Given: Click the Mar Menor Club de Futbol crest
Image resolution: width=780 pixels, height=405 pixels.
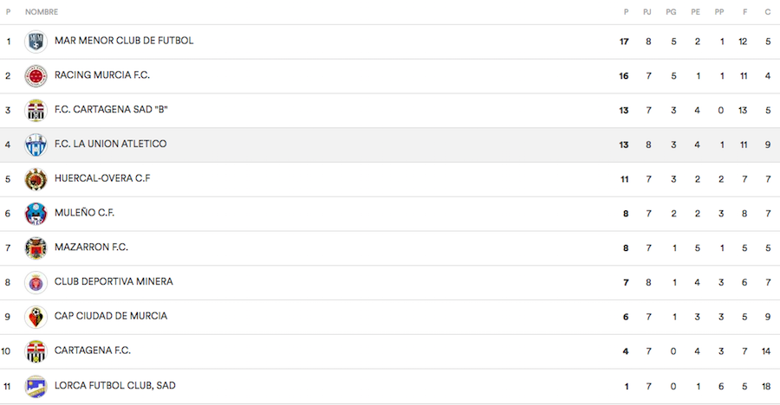Looking at the screenshot, I should coord(36,42).
